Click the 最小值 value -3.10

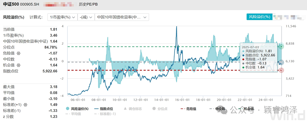pyautogui.click(x=53, y=99)
